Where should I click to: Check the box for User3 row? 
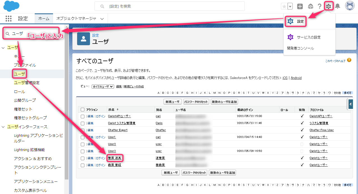[x=82, y=151]
